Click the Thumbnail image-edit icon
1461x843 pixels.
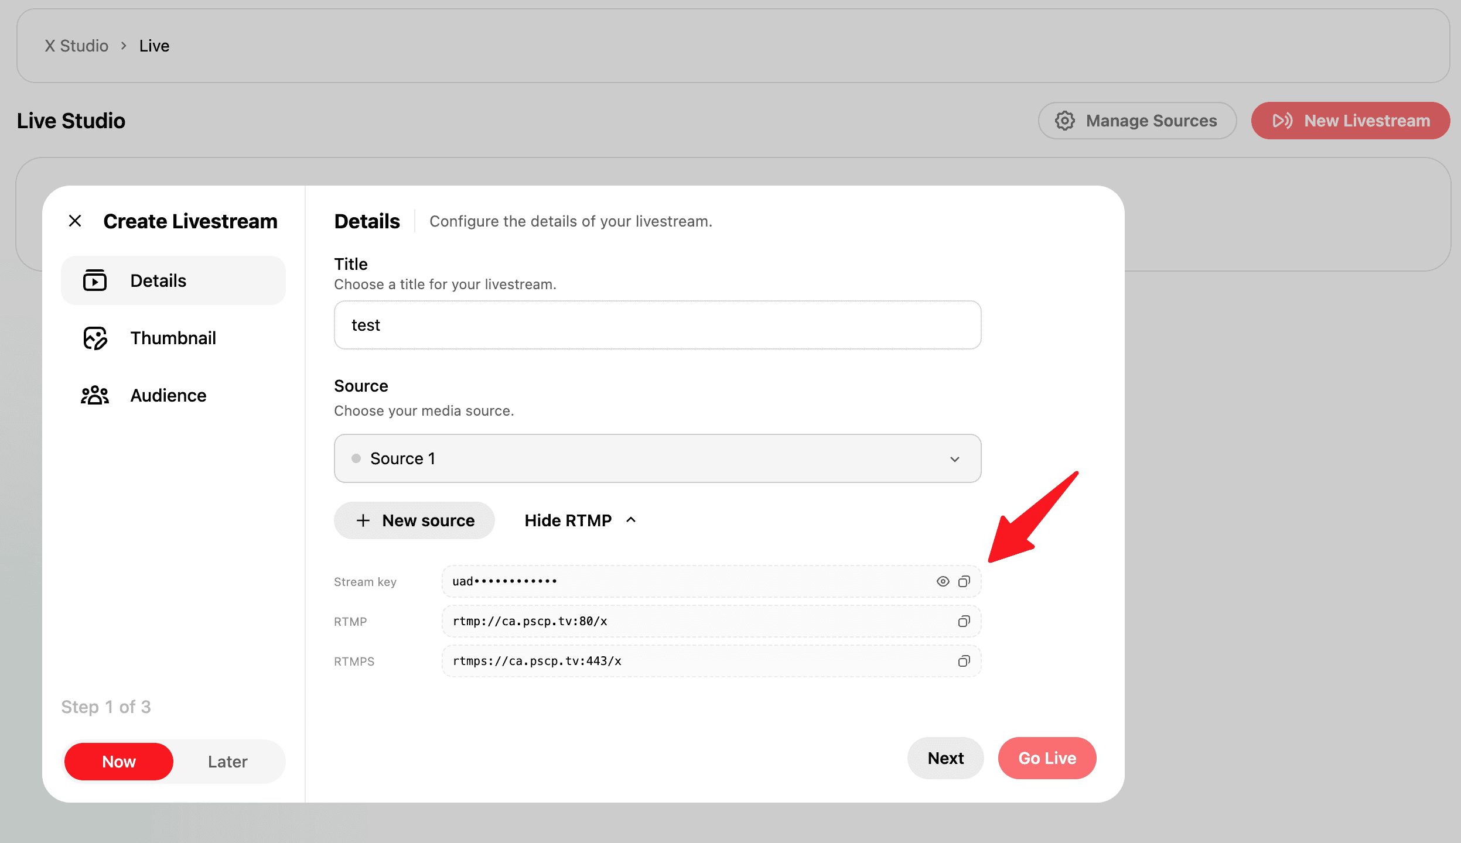coord(95,338)
